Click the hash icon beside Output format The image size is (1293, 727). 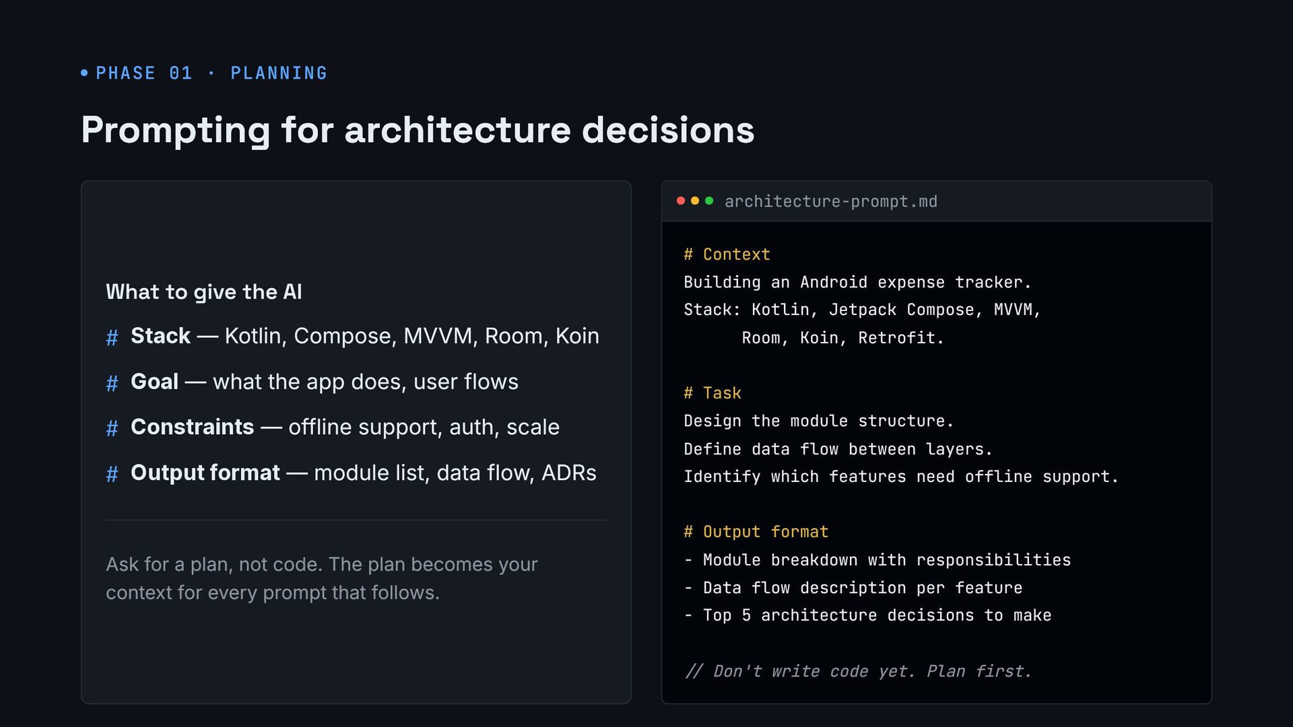[x=112, y=473]
